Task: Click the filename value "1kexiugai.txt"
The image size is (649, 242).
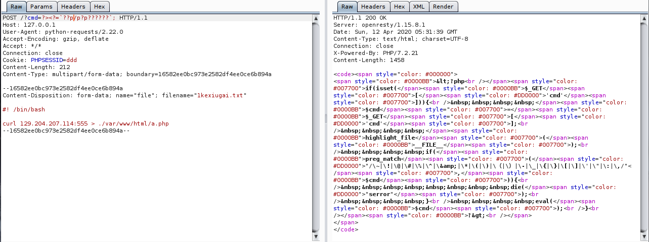Action: (221, 95)
